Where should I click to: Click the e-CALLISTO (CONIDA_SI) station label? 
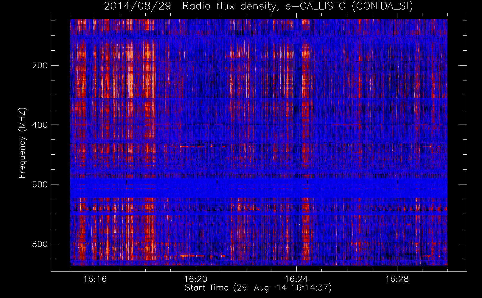click(x=349, y=6)
